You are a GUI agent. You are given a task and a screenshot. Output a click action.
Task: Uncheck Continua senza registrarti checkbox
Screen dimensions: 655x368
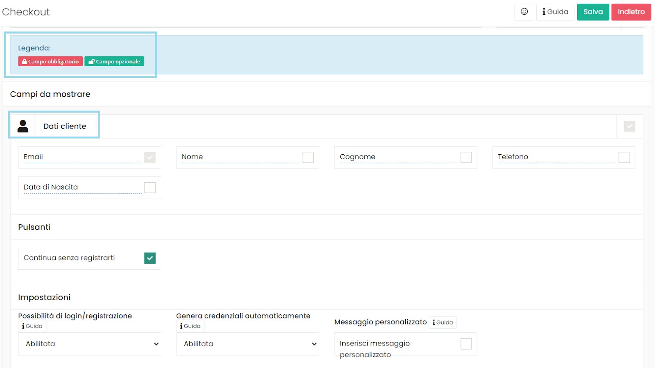coord(150,258)
